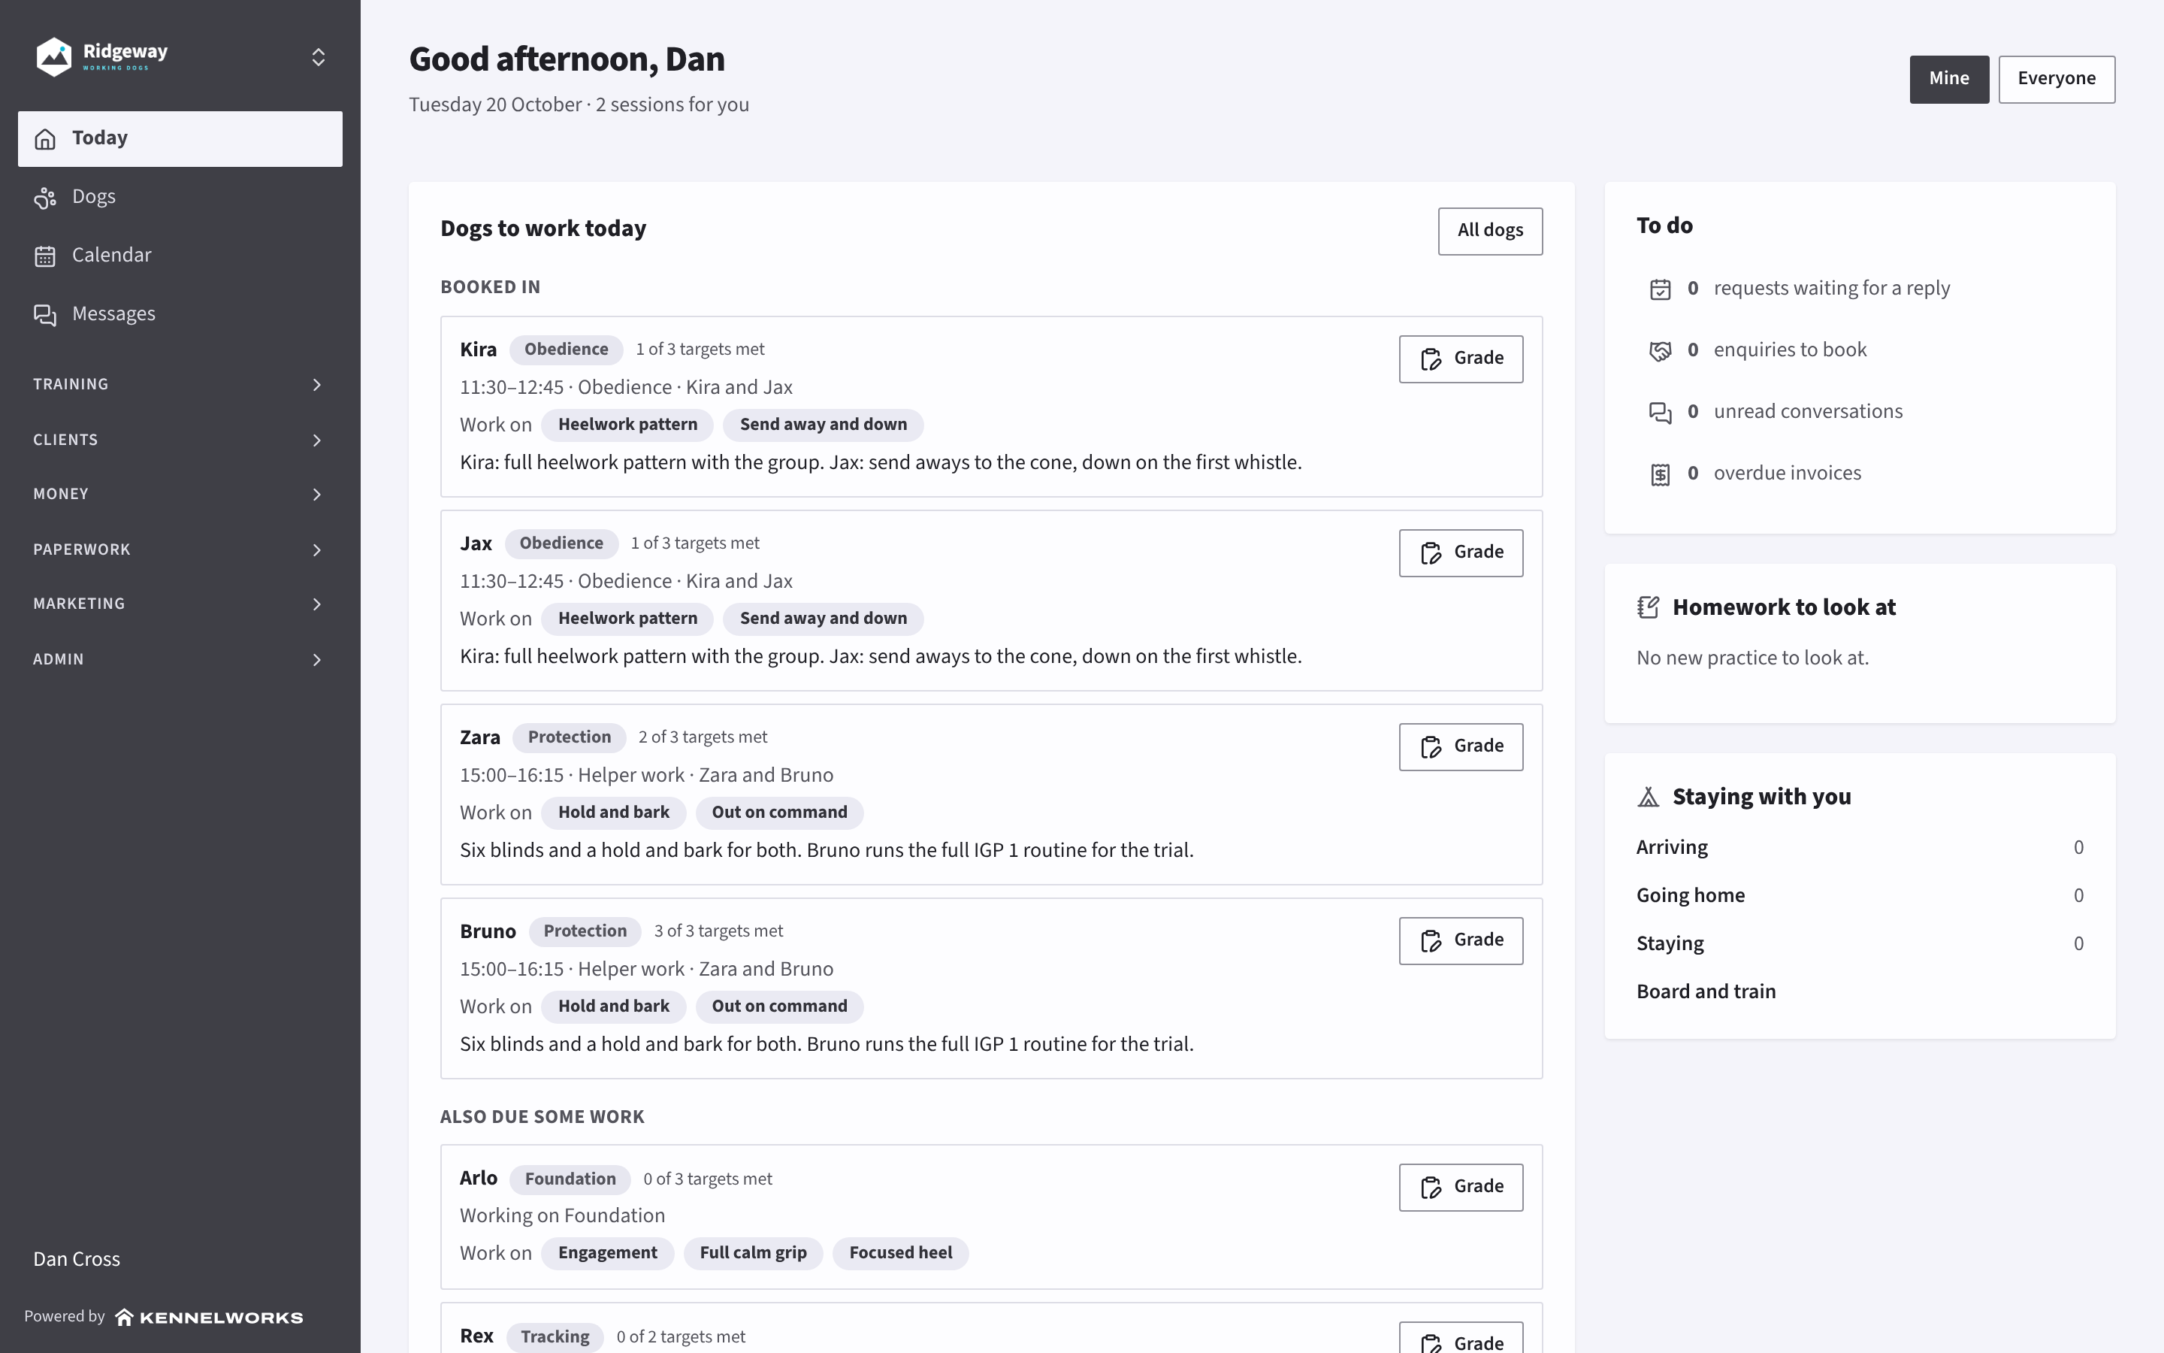Click the chat icon for unread conversations
Screen dimensions: 2164x1353
point(1660,413)
